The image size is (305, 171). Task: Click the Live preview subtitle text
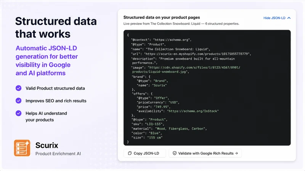coord(181,24)
